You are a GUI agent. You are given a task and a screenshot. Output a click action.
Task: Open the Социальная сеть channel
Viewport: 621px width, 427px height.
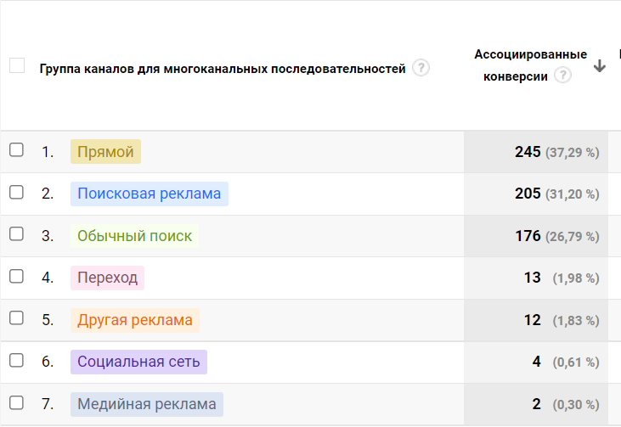tap(138, 362)
